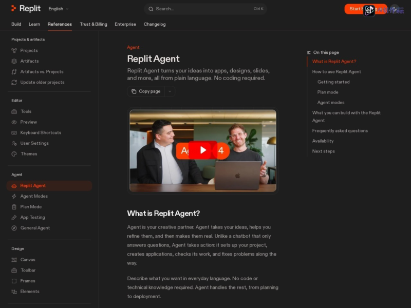The image size is (411, 308).
Task: Click the Replit Agent page title
Action: coord(153,59)
